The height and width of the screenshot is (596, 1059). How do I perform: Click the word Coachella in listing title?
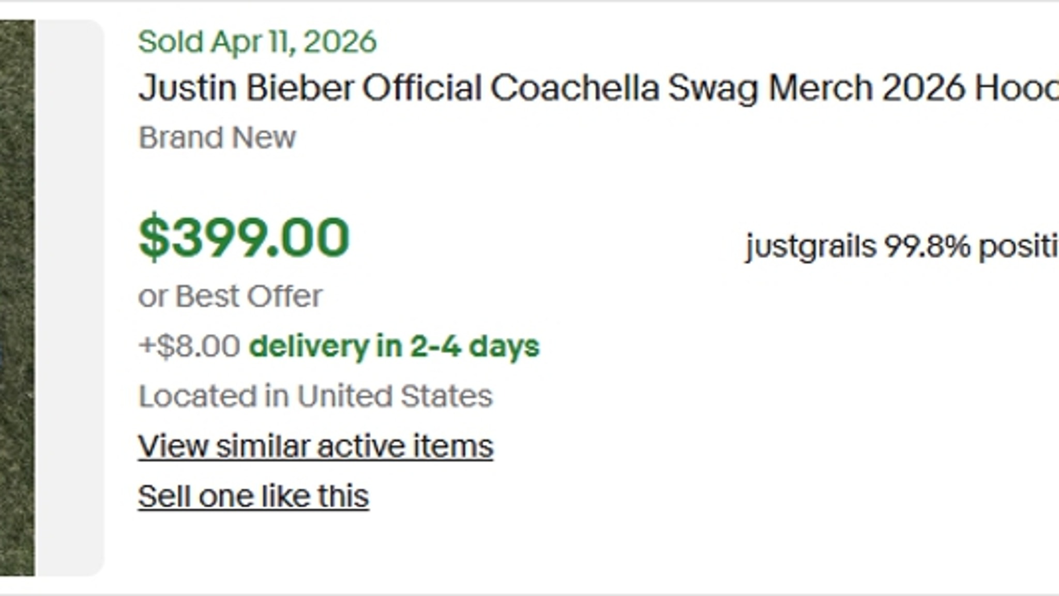(574, 88)
